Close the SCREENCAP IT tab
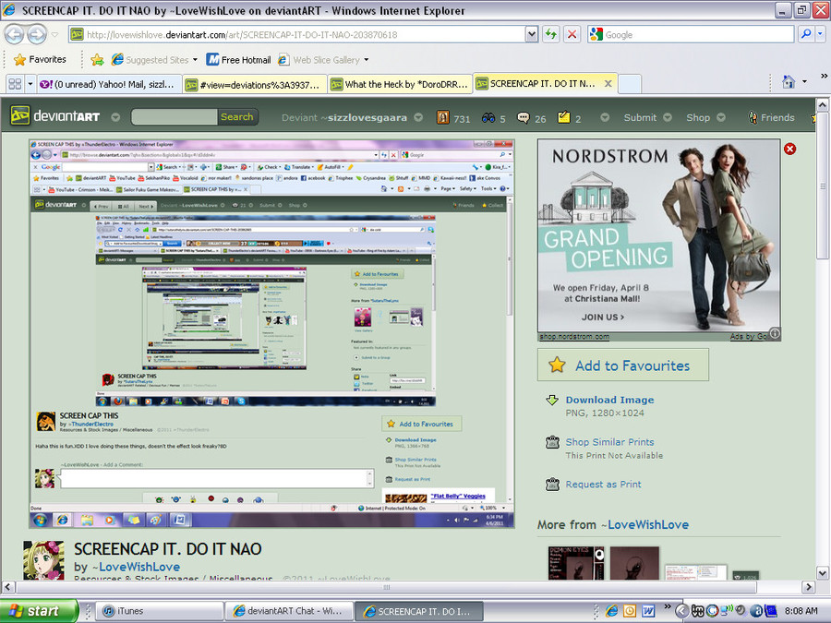 [608, 83]
